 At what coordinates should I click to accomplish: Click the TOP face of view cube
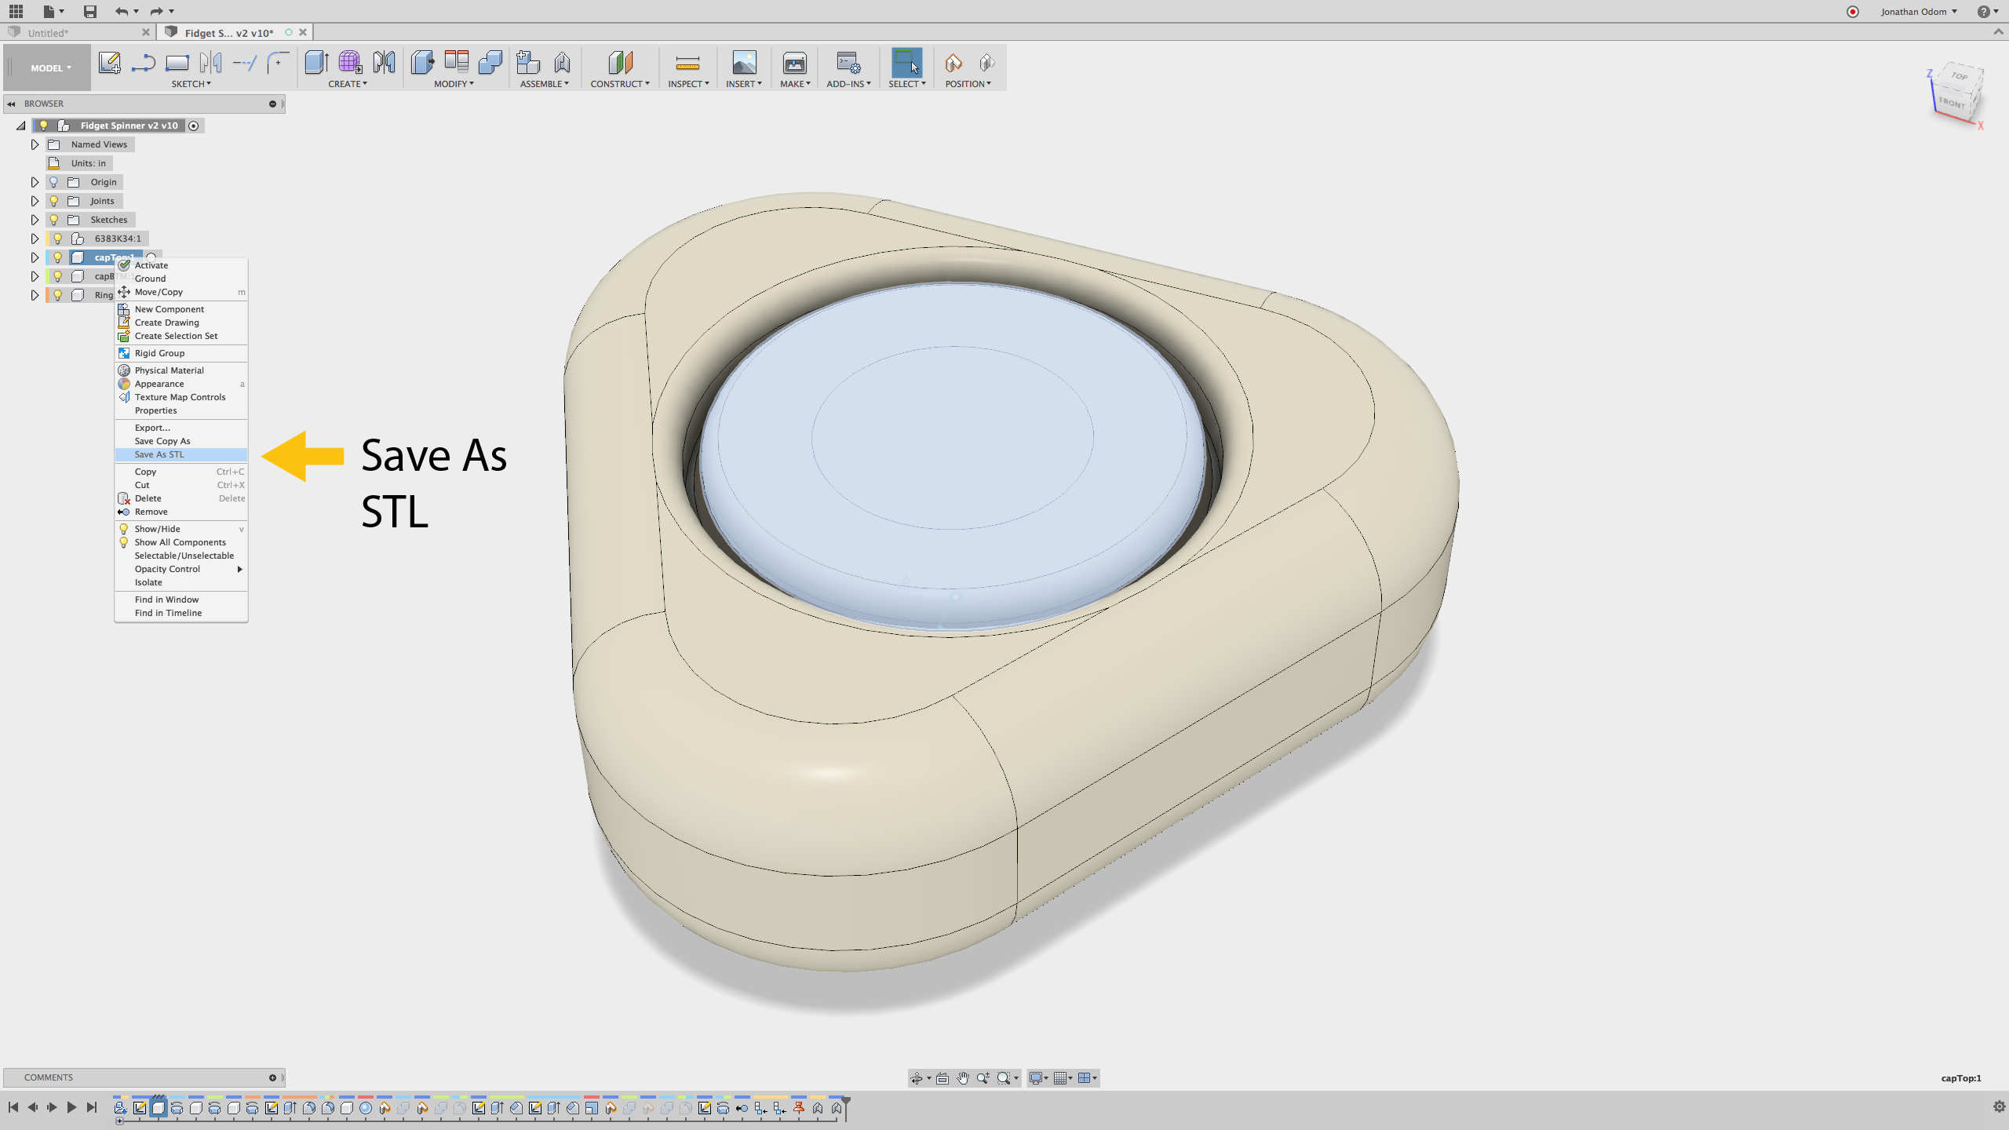coord(1960,76)
